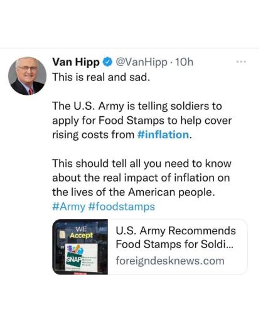This screenshot has width=273, height=314.
Task: Follow the #Army hashtag
Action: [x=69, y=207]
